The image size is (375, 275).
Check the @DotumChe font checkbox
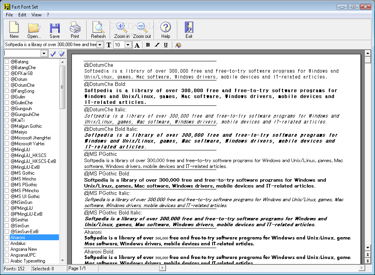point(7,85)
